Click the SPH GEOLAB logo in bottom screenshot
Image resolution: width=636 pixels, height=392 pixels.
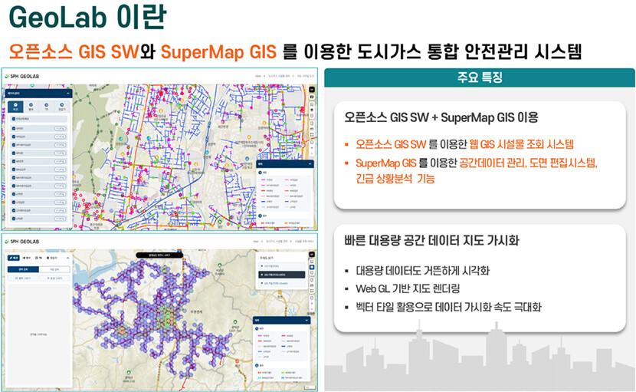coord(23,242)
